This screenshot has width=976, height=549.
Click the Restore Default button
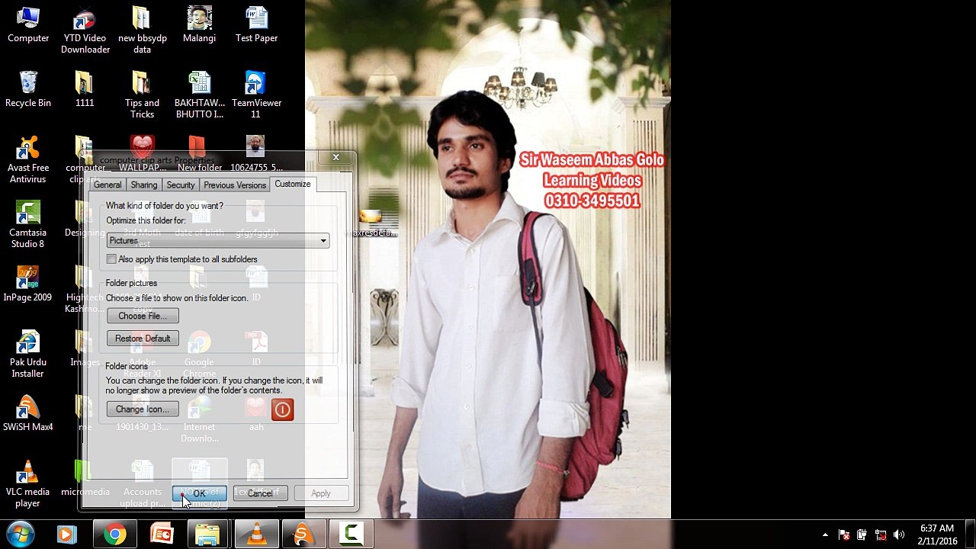[143, 339]
